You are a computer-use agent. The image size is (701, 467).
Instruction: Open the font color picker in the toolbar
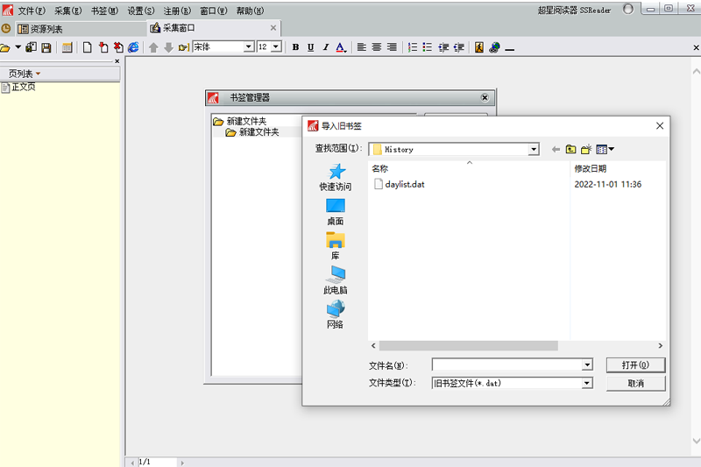tap(341, 47)
